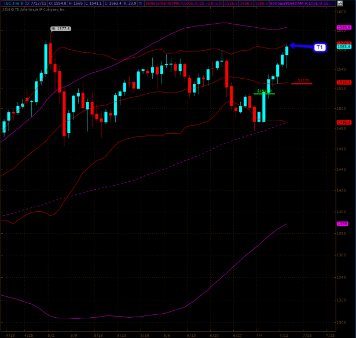Select the blue arrow pointing at latest candle
Viewport: 356px width, 338px height.
(301, 46)
